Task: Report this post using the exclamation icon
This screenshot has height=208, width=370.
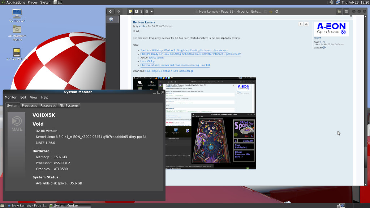Action: 300,24
